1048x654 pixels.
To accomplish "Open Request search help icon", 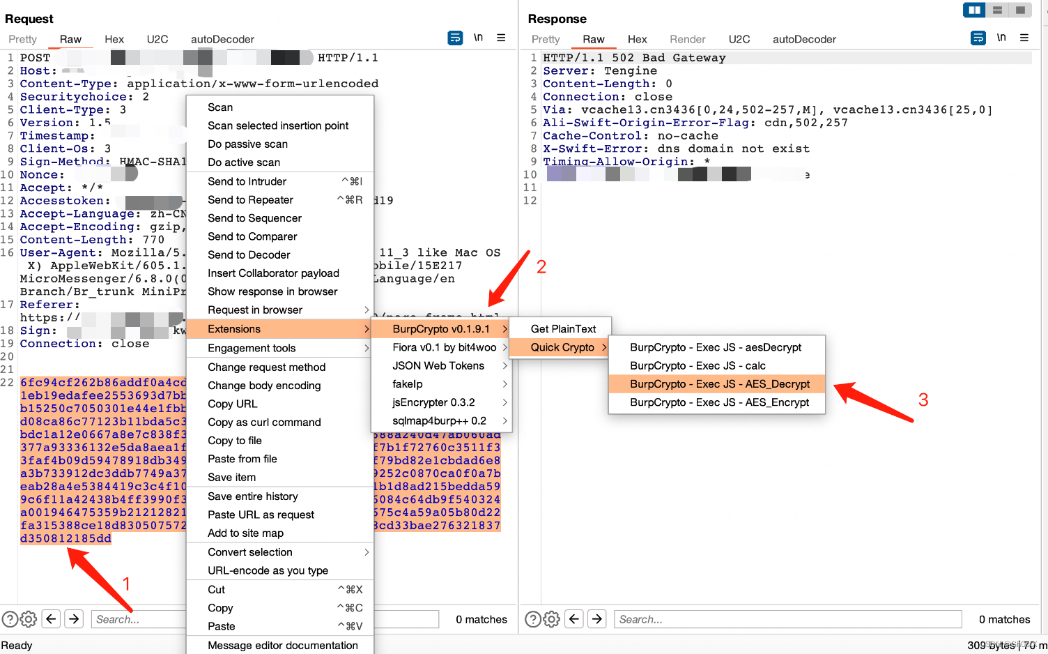I will point(10,619).
